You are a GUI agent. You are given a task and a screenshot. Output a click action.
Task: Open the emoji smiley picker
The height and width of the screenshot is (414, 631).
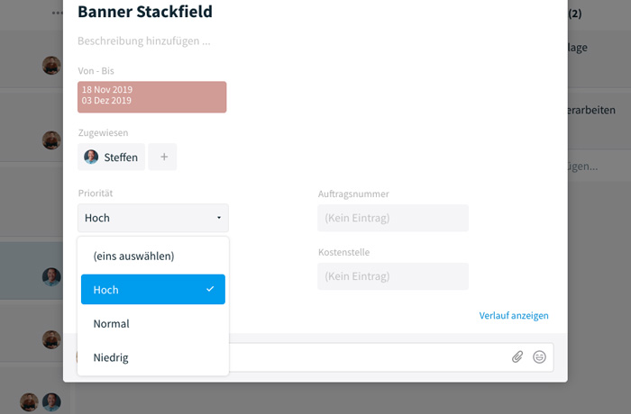click(x=539, y=356)
